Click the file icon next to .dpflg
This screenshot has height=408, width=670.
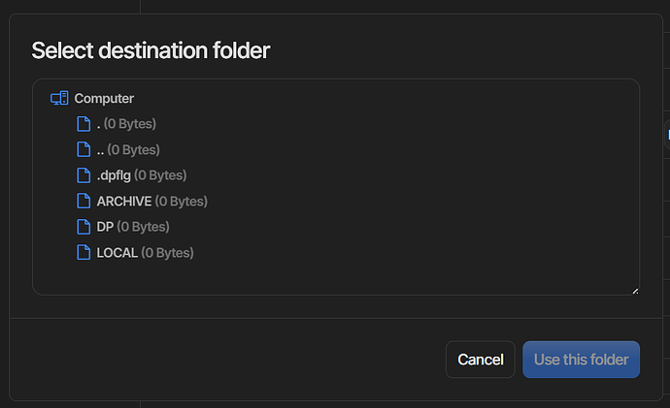point(84,175)
